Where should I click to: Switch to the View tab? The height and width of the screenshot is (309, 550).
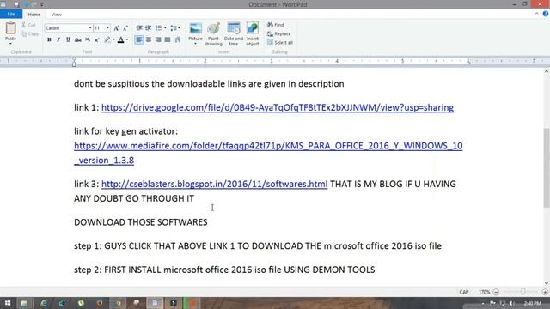(56, 15)
